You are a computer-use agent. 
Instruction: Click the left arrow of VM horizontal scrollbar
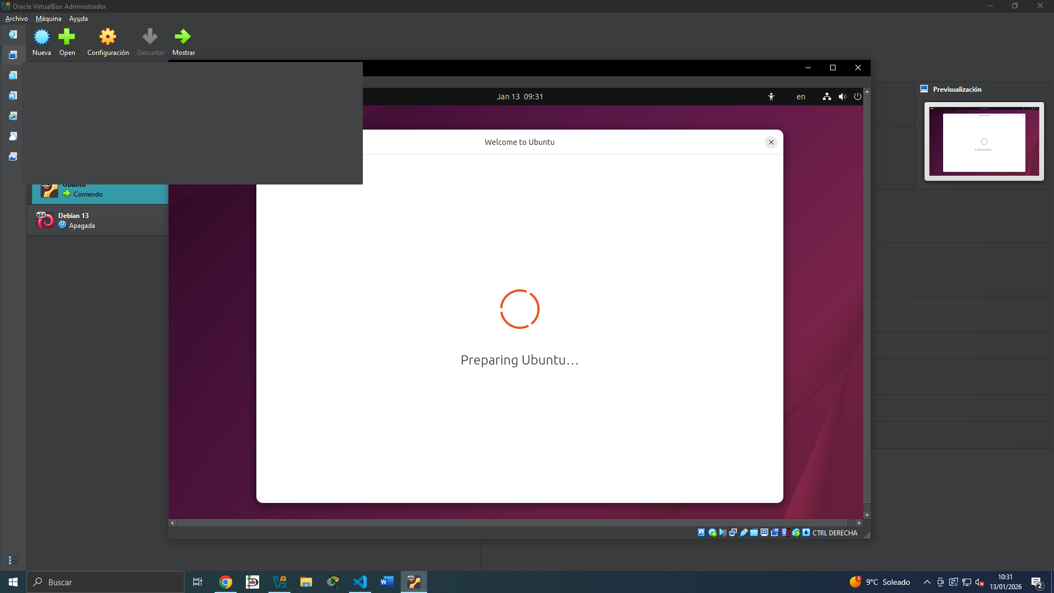pyautogui.click(x=172, y=523)
